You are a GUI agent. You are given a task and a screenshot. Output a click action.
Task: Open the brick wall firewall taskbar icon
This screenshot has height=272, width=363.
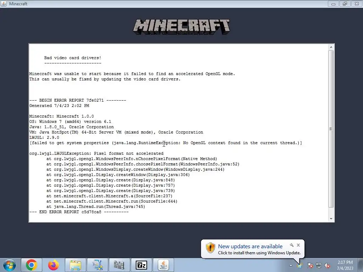(119, 265)
